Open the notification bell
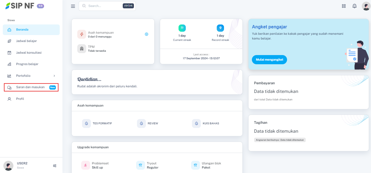The width and height of the screenshot is (371, 173). 355,6
